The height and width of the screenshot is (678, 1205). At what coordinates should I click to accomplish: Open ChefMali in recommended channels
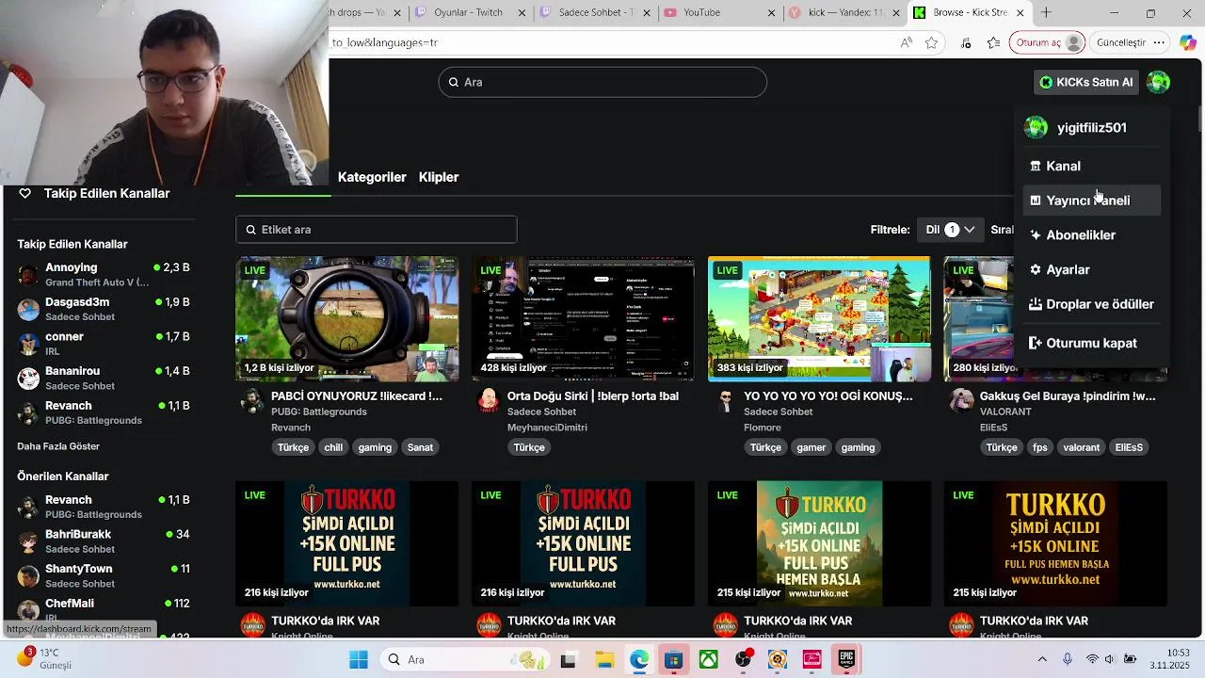point(104,609)
